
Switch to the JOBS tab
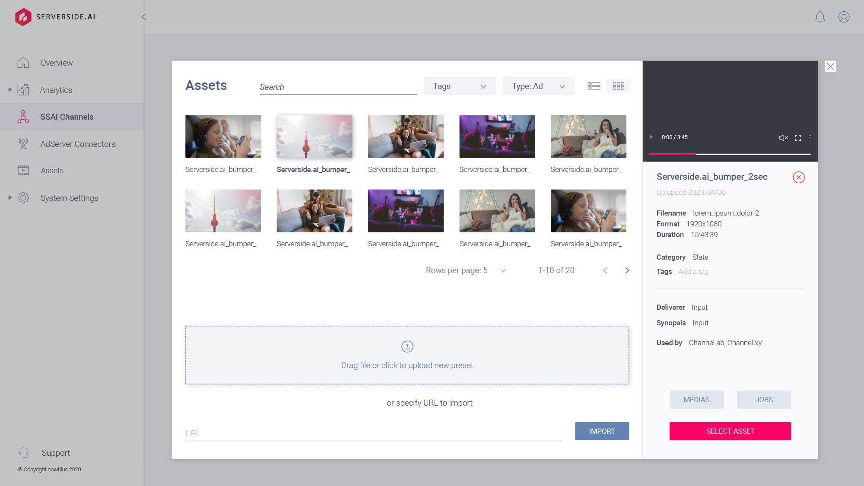coord(763,400)
